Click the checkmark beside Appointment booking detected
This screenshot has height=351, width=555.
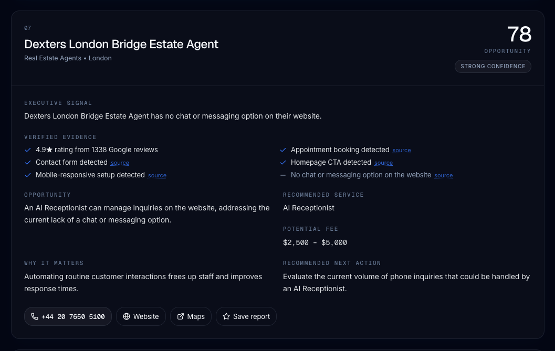pyautogui.click(x=283, y=150)
